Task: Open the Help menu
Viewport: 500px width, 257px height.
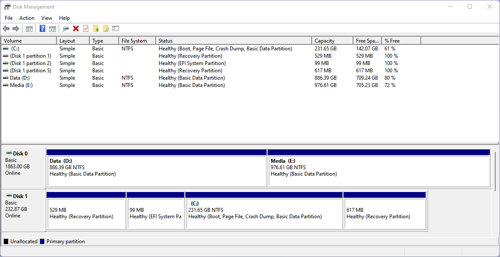Action: click(x=64, y=18)
